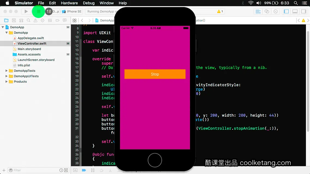Tap the orange Stop button in simulator

click(x=155, y=74)
